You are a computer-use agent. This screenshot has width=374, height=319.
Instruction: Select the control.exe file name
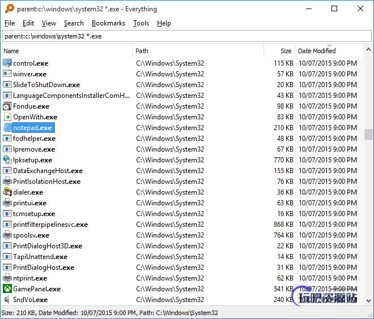click(31, 63)
